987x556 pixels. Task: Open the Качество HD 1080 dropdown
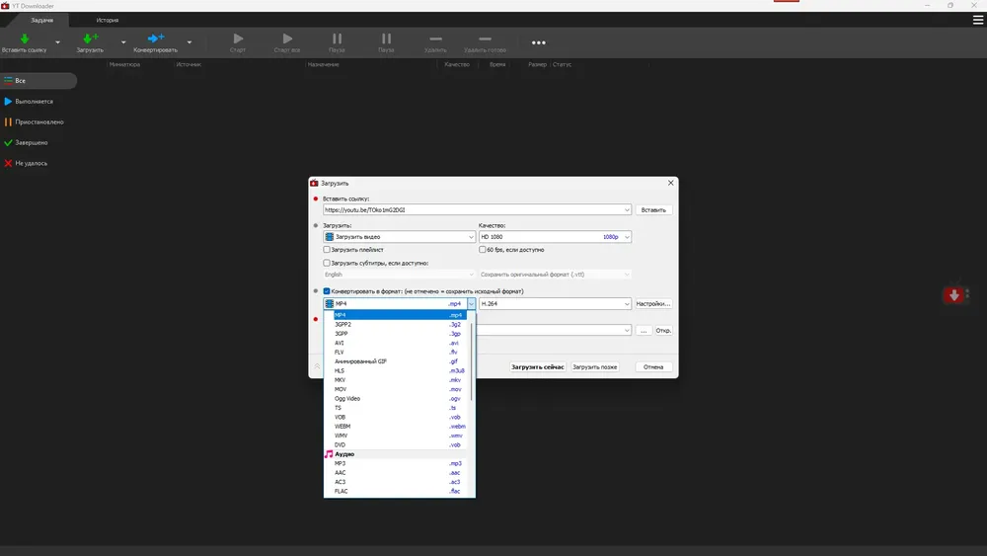click(x=626, y=237)
